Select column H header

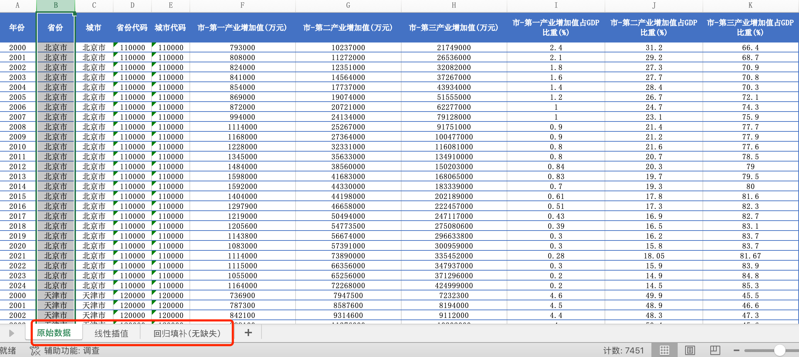point(454,5)
